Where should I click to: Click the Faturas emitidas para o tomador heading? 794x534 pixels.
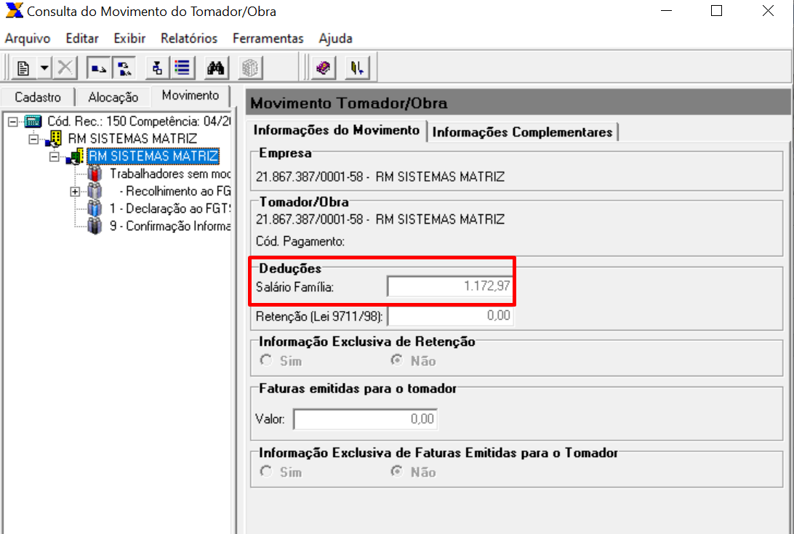pyautogui.click(x=358, y=388)
